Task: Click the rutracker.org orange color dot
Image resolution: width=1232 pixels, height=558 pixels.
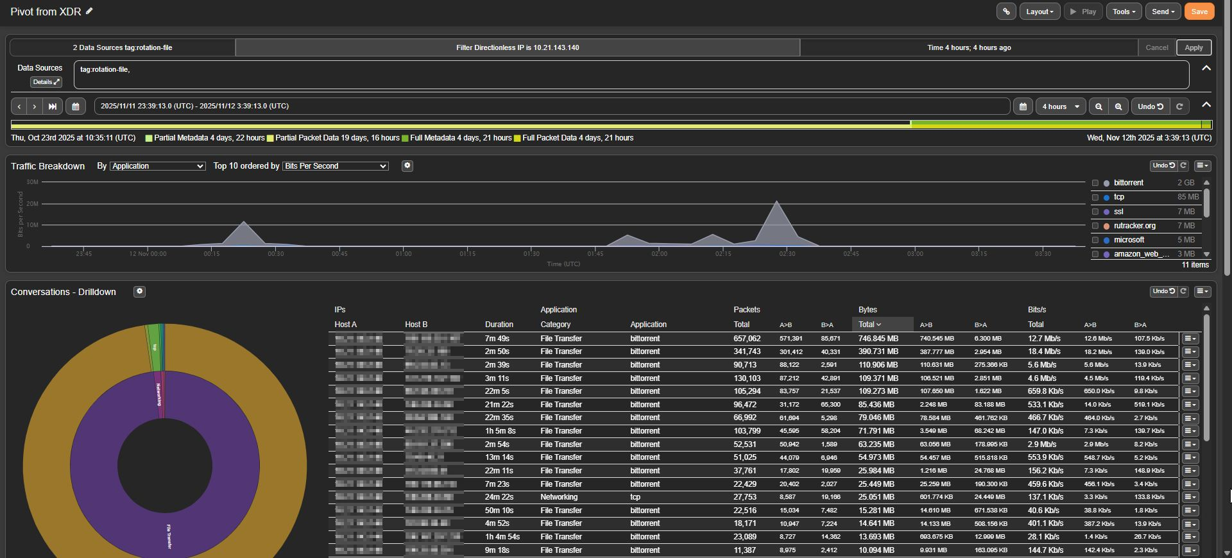Action: 1106,226
